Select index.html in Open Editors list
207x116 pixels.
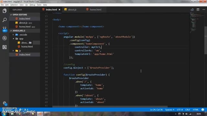coord(25,19)
